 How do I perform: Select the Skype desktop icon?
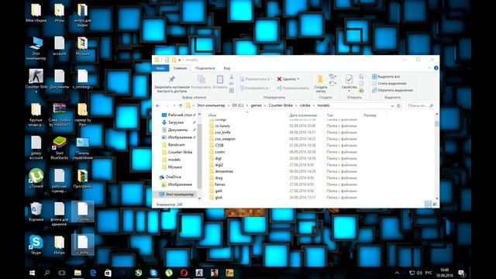click(x=36, y=245)
